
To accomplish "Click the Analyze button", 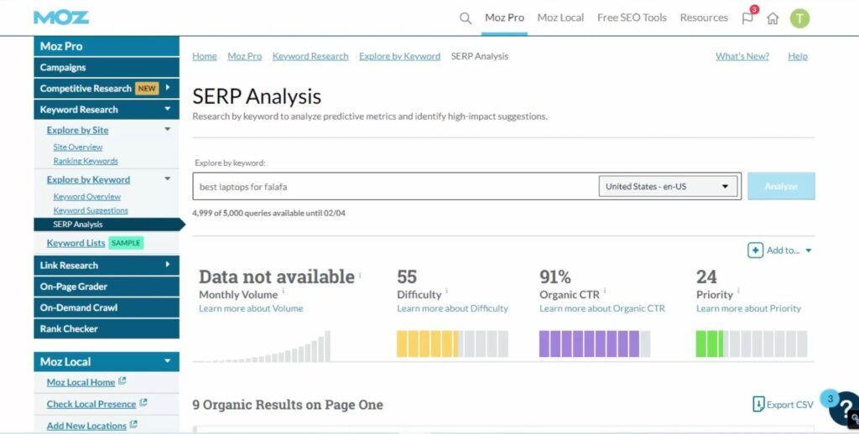I will (781, 186).
